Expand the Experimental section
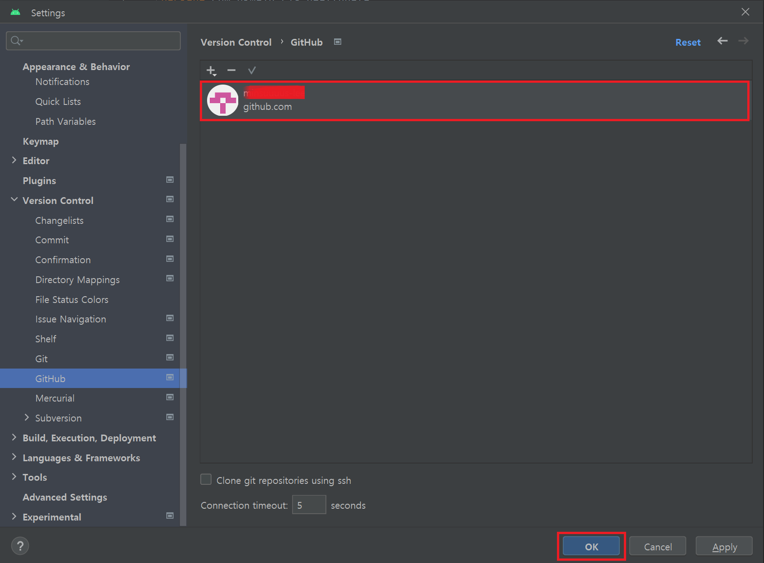 tap(14, 516)
